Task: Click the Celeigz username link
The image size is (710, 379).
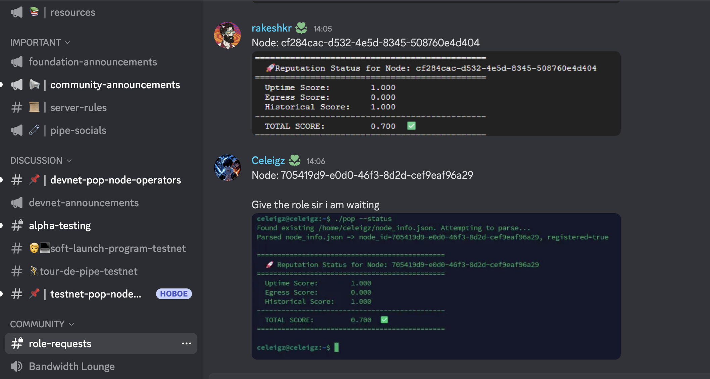Action: pyautogui.click(x=268, y=161)
